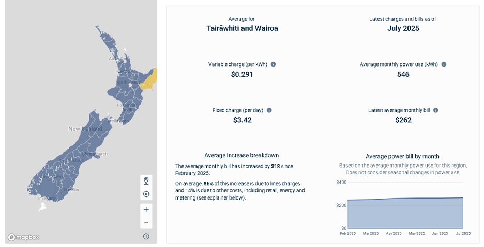The image size is (484, 247).
Task: Click info icon beside Fixed charge
Action: (x=269, y=110)
